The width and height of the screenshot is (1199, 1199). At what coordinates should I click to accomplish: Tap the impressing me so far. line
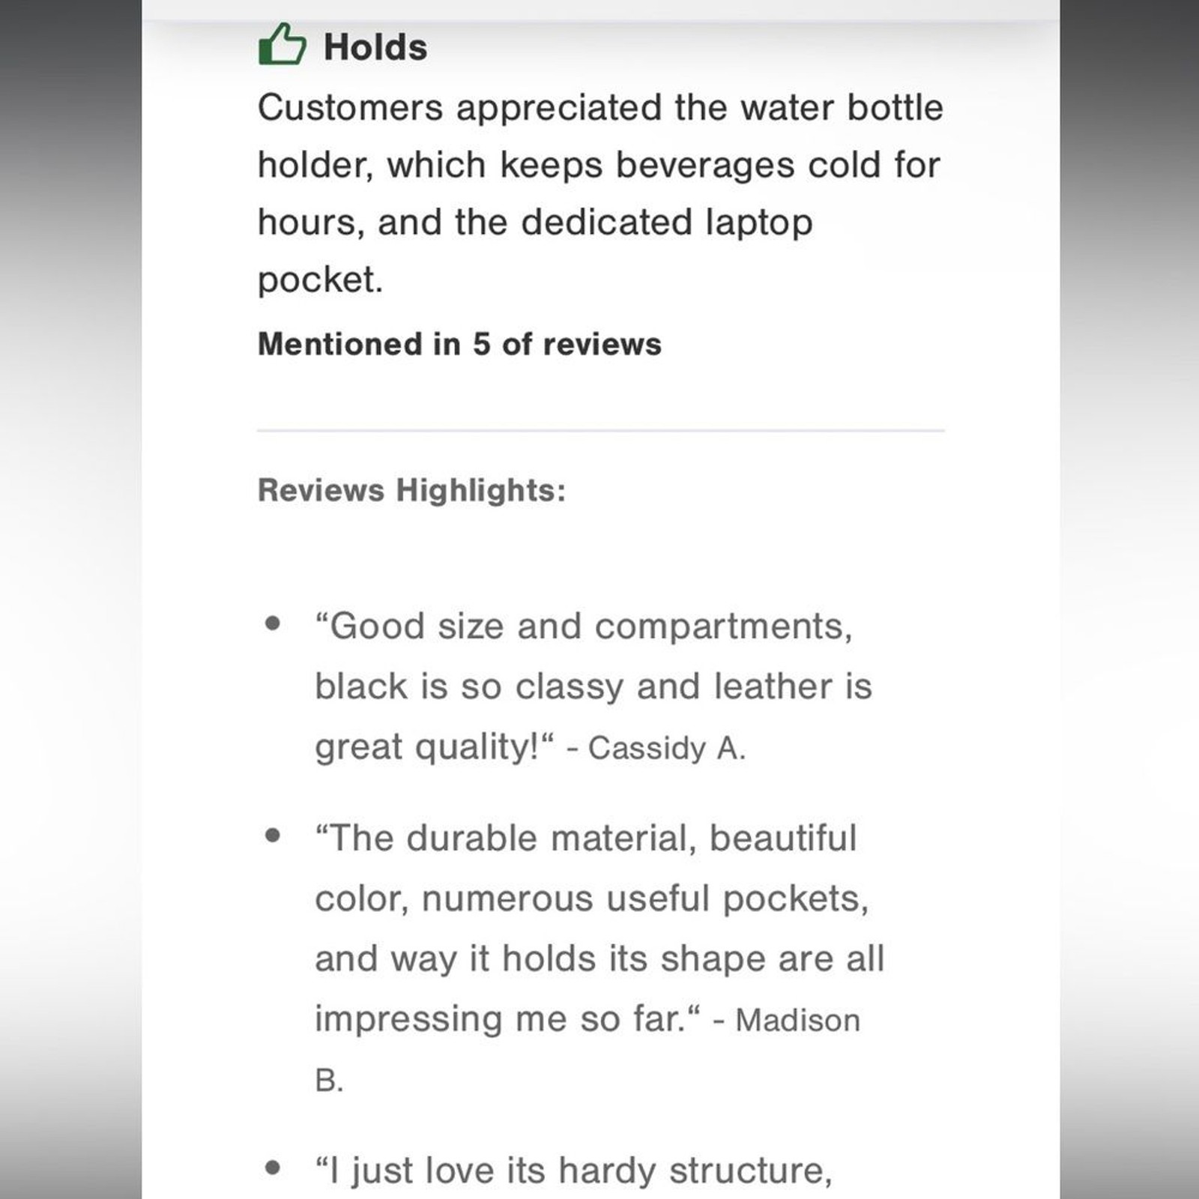point(508,1019)
